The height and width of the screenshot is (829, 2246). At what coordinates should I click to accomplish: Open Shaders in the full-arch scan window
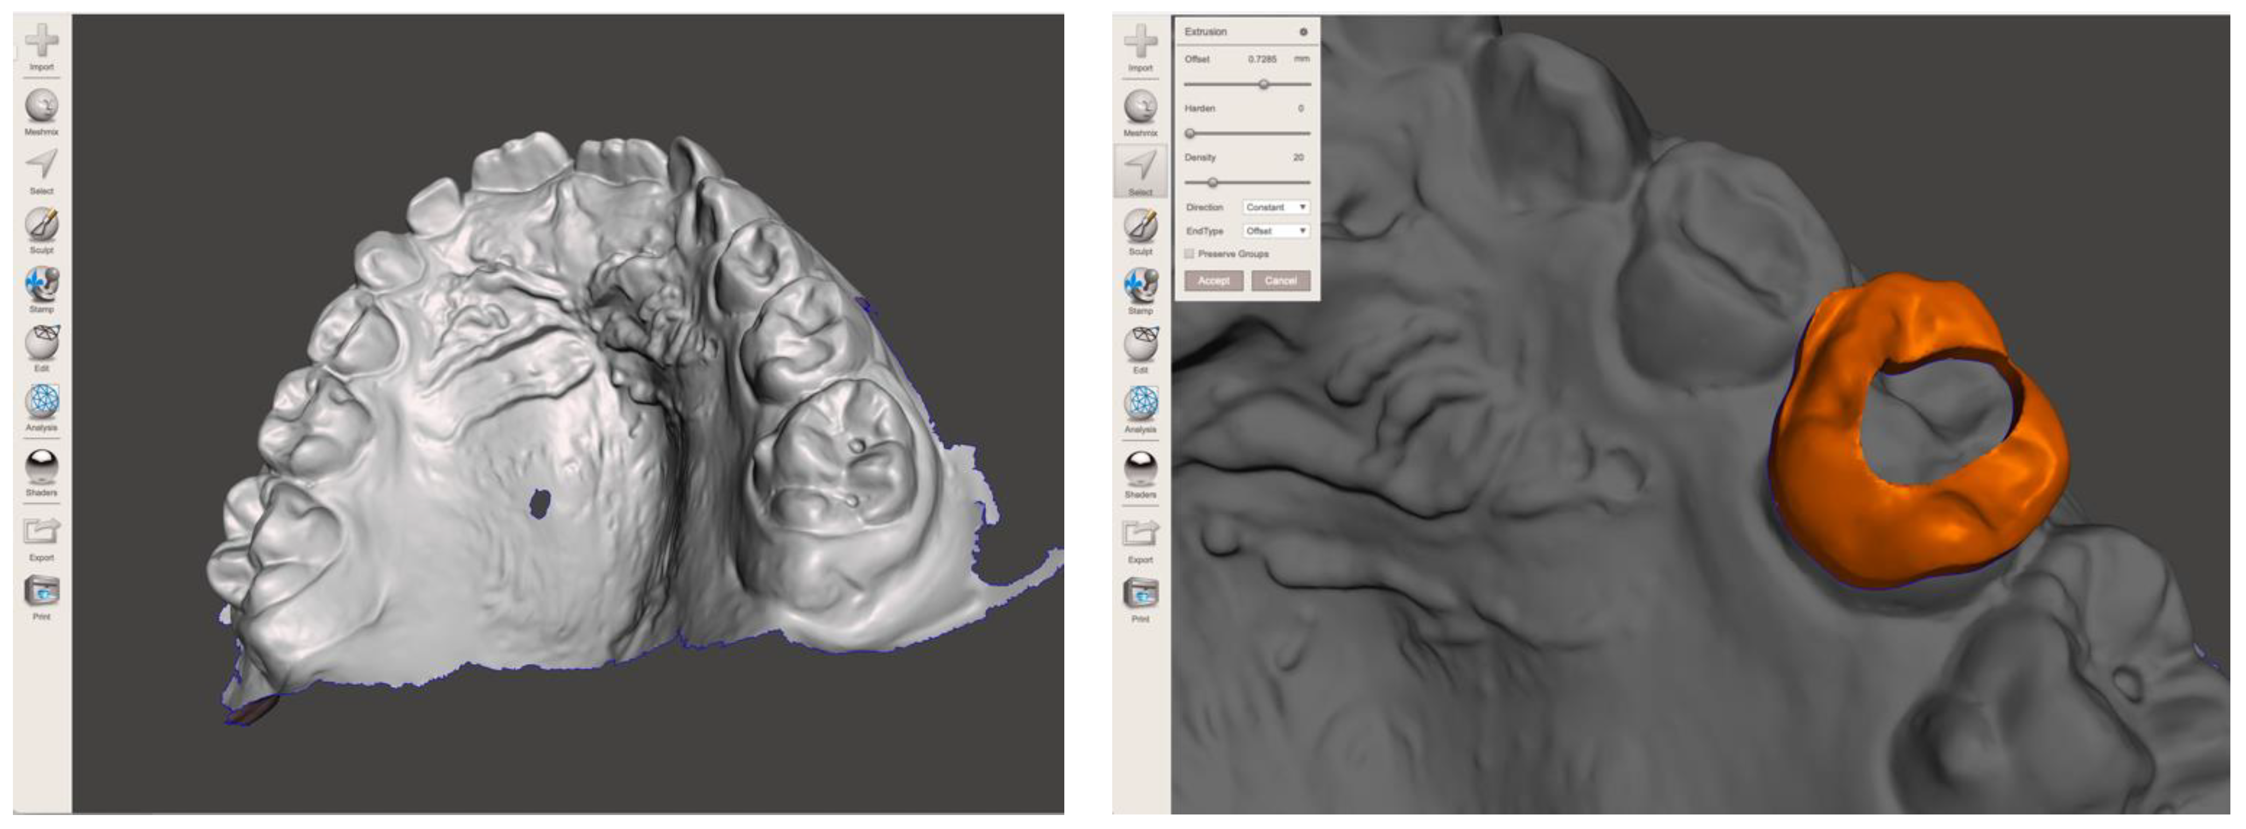click(x=41, y=466)
